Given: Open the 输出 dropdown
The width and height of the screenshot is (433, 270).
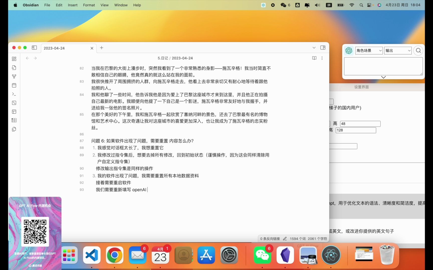Looking at the screenshot, I should coord(397,50).
